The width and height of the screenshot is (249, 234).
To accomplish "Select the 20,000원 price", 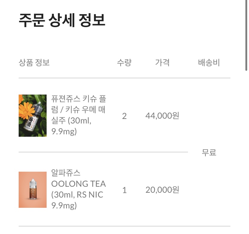I will click(162, 190).
